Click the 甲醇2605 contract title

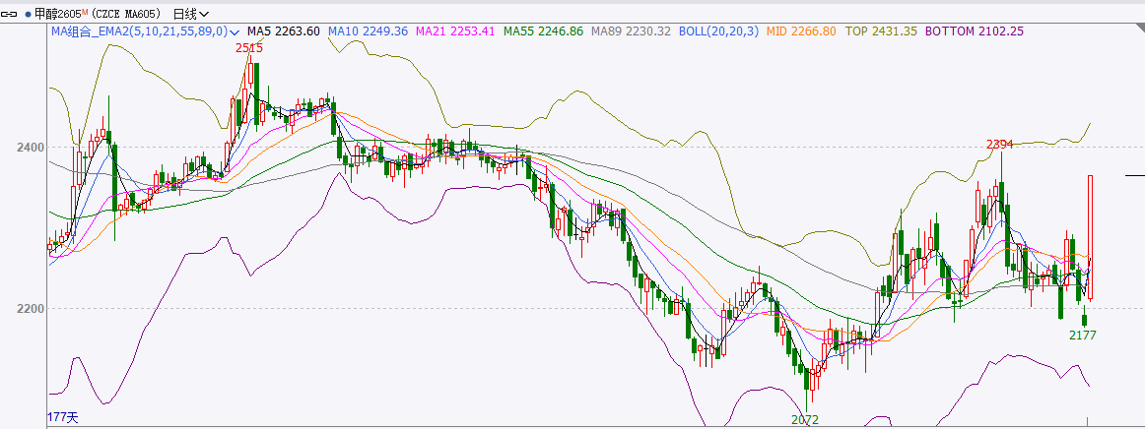pyautogui.click(x=56, y=14)
